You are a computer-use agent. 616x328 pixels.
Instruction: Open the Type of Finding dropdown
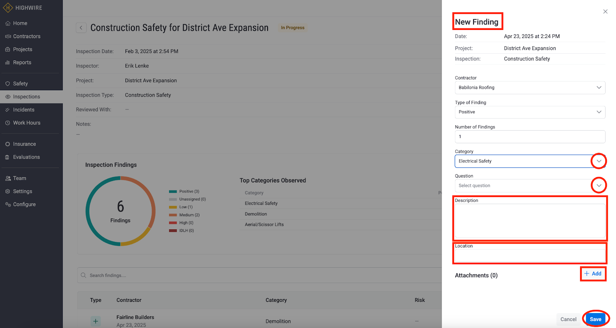coord(530,112)
